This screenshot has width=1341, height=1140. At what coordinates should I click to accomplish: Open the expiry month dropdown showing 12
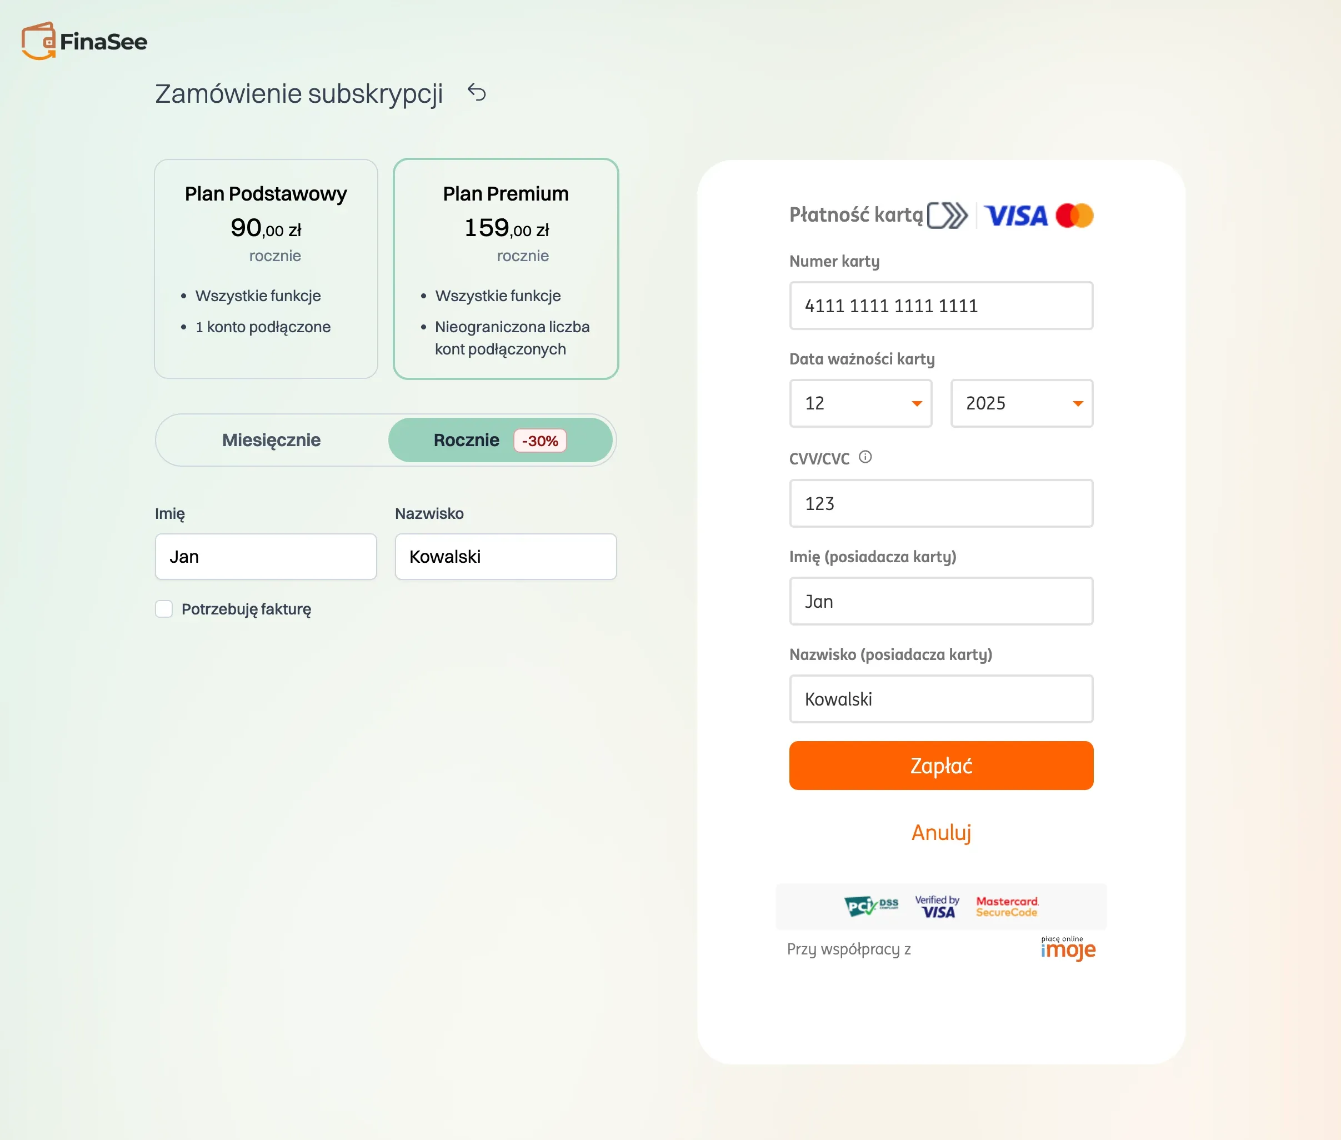coord(860,403)
